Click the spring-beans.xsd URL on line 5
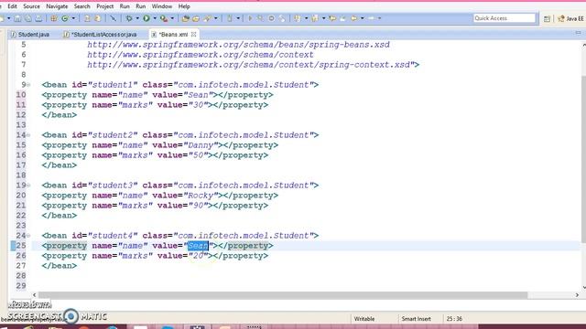This screenshot has width=586, height=329. 238,45
